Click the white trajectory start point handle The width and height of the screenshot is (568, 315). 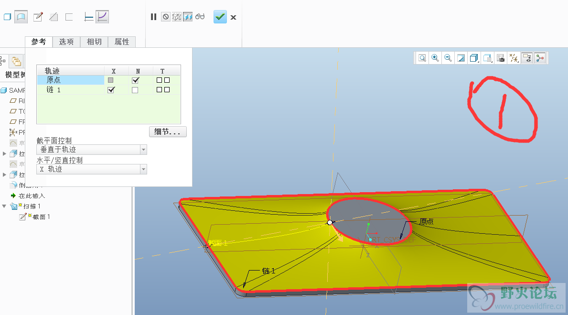point(330,222)
